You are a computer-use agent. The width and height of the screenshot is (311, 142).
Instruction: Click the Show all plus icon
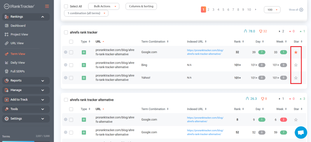301,10
